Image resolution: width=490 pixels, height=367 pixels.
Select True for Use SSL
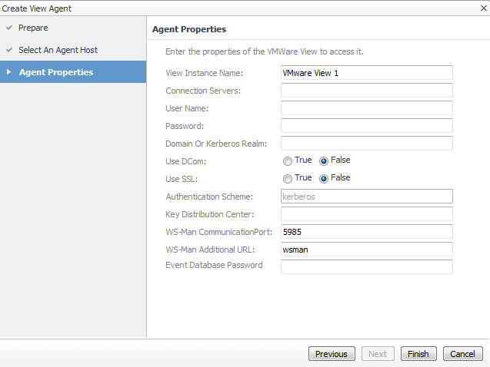(288, 178)
